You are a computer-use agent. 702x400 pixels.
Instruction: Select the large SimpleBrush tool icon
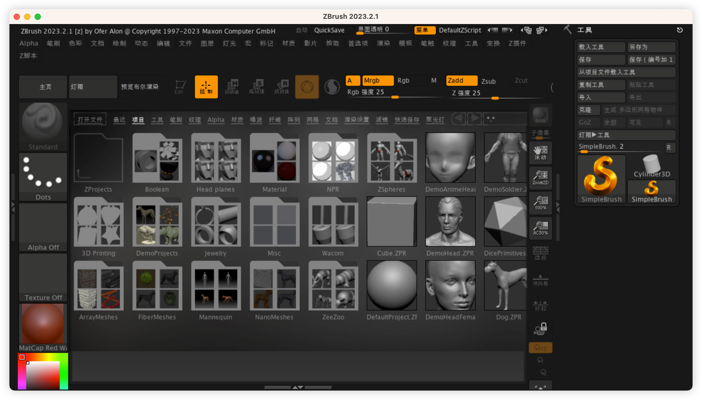click(x=601, y=179)
